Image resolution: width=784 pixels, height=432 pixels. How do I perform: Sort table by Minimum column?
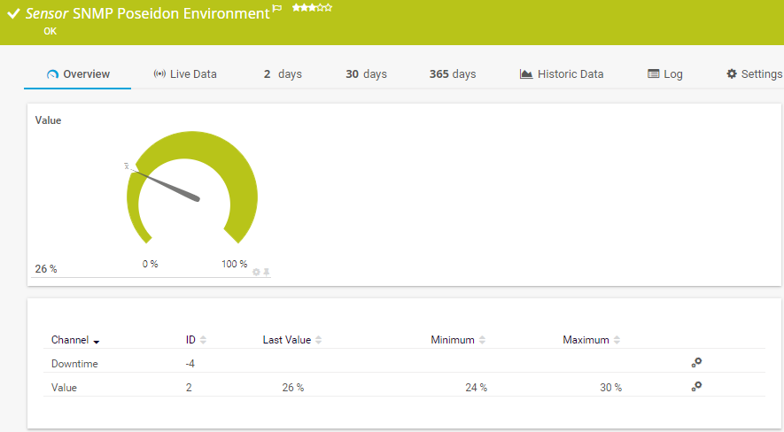[x=458, y=340]
